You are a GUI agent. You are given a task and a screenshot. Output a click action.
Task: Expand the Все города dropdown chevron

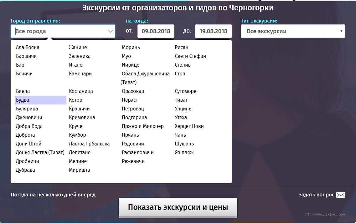point(111,31)
